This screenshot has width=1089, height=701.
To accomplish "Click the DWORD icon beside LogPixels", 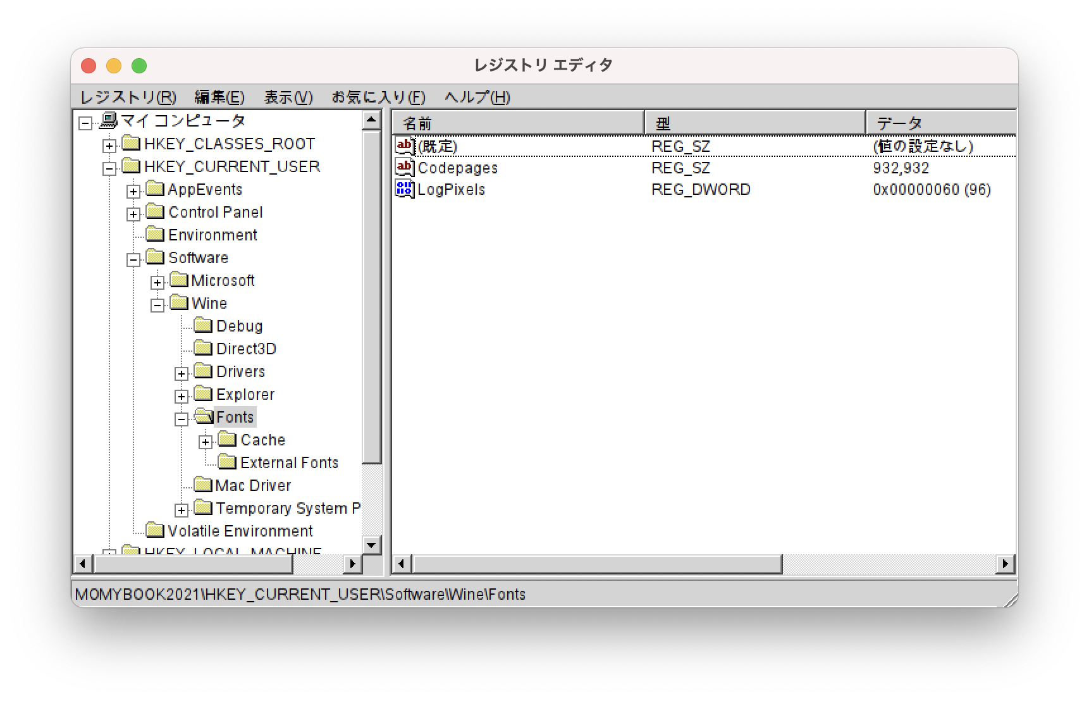I will [403, 189].
